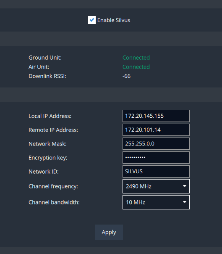Click the Downlink RSSI label

tap(47, 76)
